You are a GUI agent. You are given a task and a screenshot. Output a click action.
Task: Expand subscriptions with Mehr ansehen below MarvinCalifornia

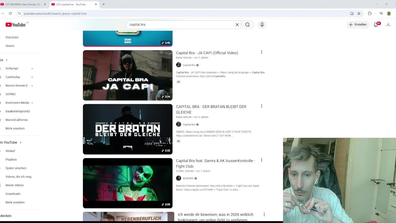coord(15,128)
